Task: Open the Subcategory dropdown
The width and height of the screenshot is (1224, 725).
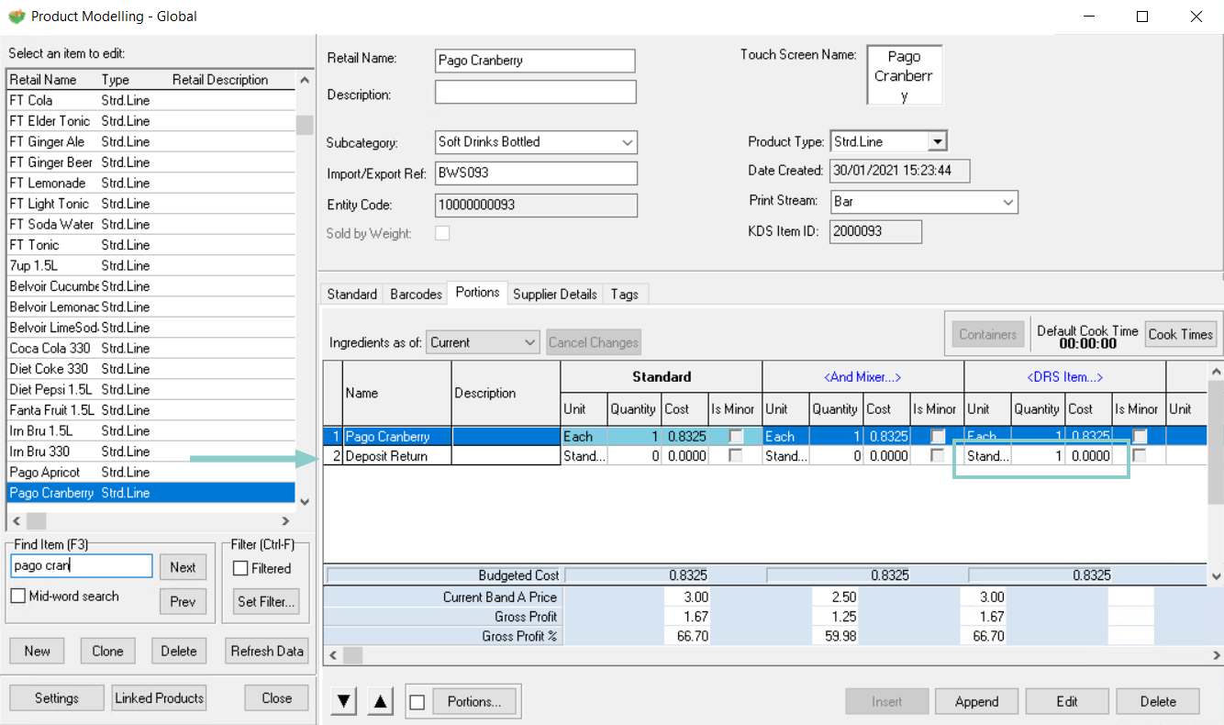Action: 628,142
